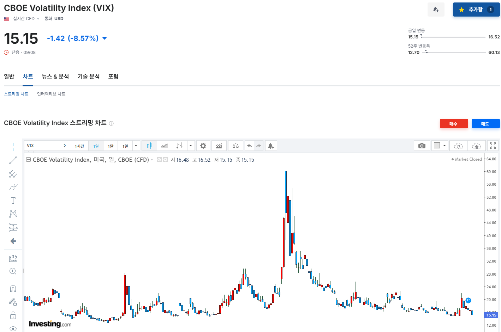Select the text annotation tool
Screen dimensions: 501x332
[13, 201]
